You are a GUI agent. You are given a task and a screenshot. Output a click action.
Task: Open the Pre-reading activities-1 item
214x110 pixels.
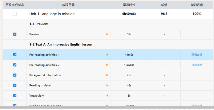[44, 55]
